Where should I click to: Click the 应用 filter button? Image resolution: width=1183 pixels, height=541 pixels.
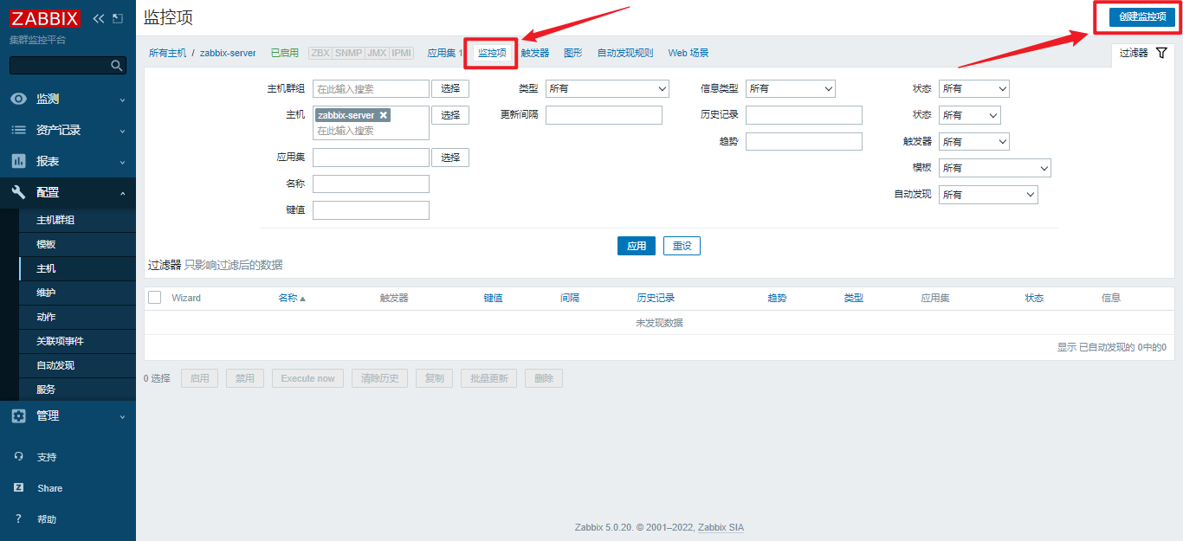637,246
